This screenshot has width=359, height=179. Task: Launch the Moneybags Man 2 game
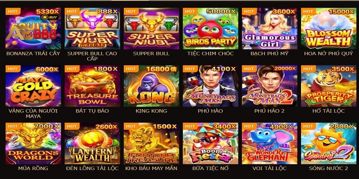point(270,86)
